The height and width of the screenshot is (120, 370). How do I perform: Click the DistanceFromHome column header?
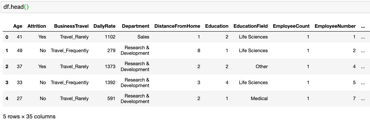click(177, 26)
